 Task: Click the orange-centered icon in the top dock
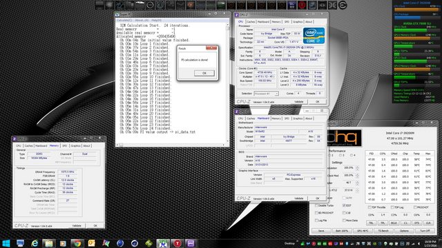[x=191, y=5]
